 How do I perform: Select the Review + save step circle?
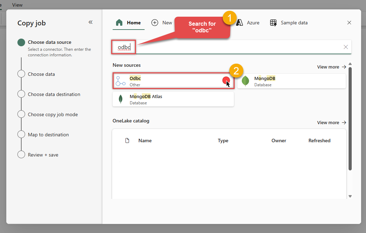pyautogui.click(x=21, y=154)
